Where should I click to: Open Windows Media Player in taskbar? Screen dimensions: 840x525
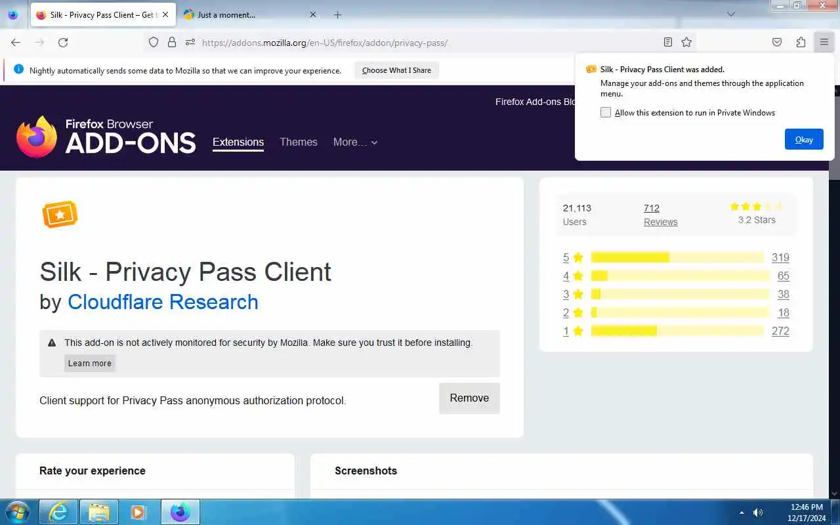(x=138, y=512)
